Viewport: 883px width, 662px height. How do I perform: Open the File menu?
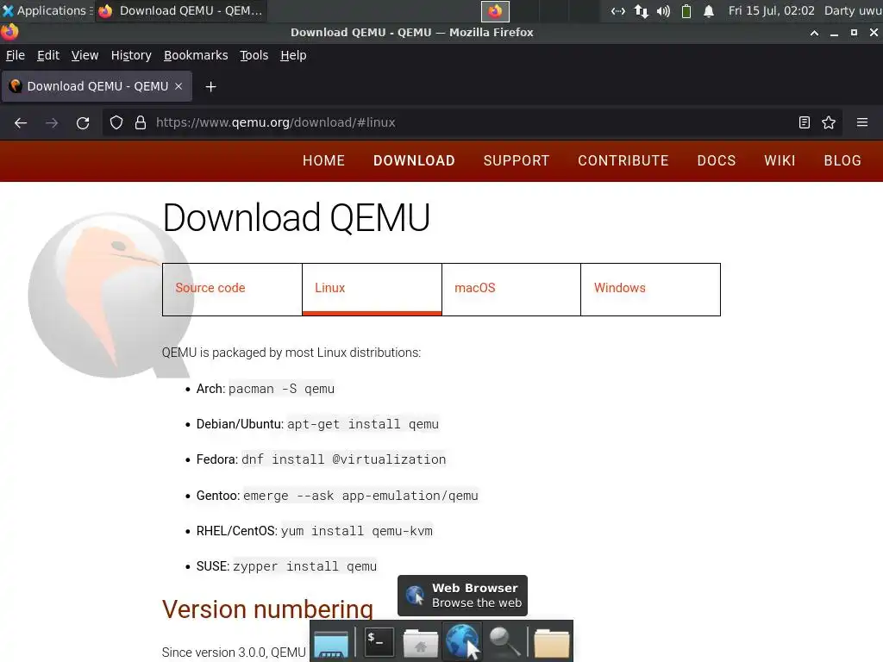click(x=16, y=55)
